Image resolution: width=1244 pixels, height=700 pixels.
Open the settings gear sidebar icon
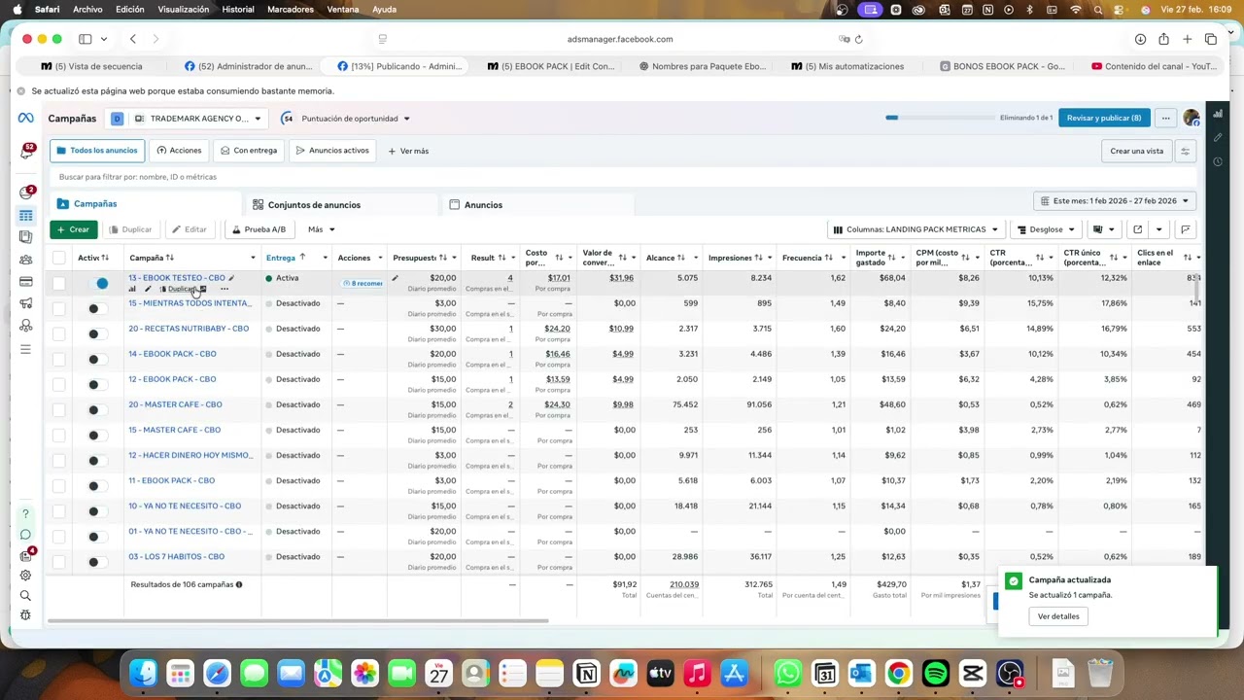26,575
